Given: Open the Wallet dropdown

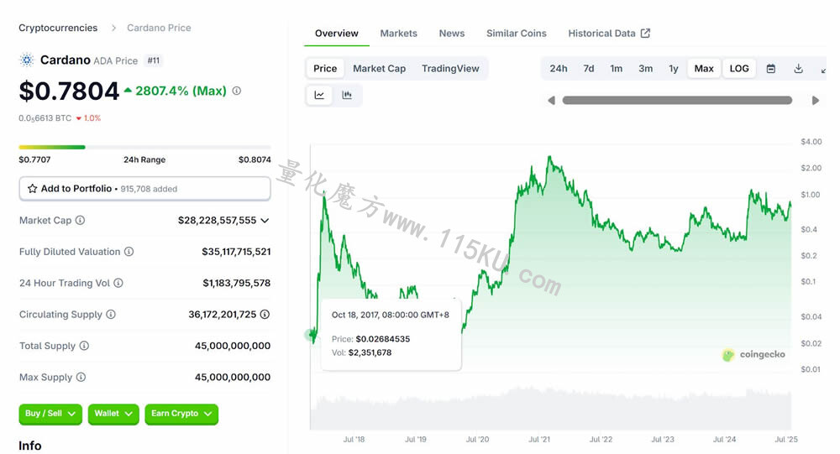Looking at the screenshot, I should click(x=113, y=414).
